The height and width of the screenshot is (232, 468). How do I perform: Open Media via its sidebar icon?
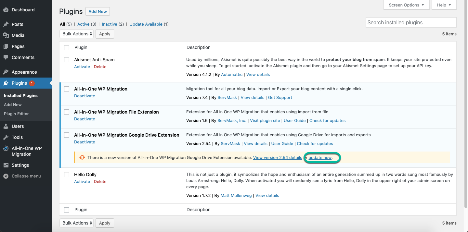click(x=6, y=35)
